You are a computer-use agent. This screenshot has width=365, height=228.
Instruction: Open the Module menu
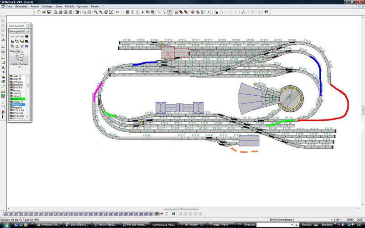point(69,6)
